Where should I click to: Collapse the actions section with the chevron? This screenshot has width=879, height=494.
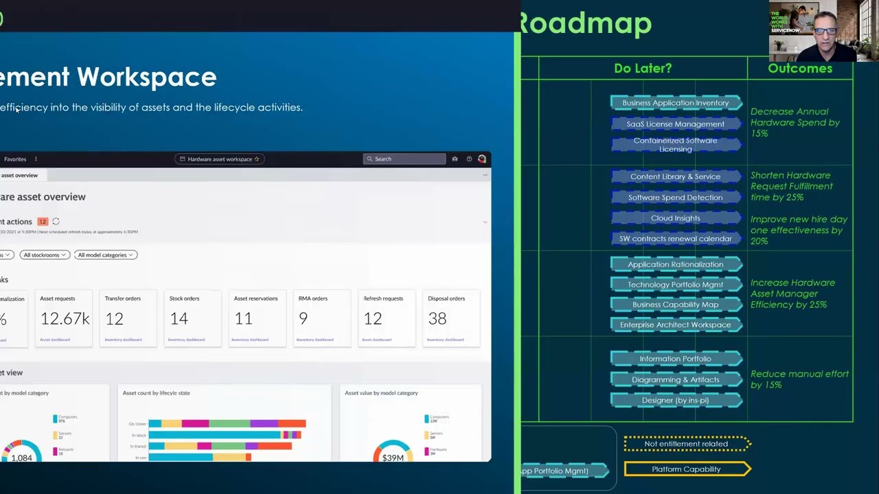[x=485, y=222]
